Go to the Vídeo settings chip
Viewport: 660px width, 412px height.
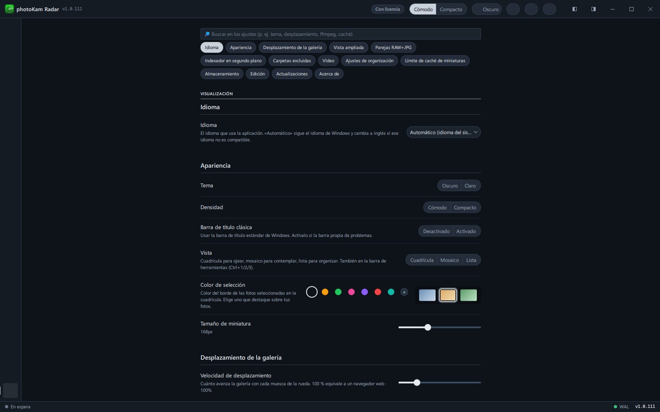coord(328,61)
